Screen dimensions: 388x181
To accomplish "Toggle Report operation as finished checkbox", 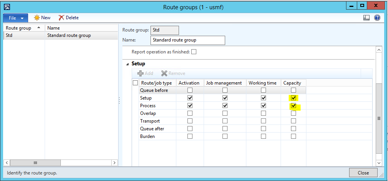I will click(x=194, y=52).
